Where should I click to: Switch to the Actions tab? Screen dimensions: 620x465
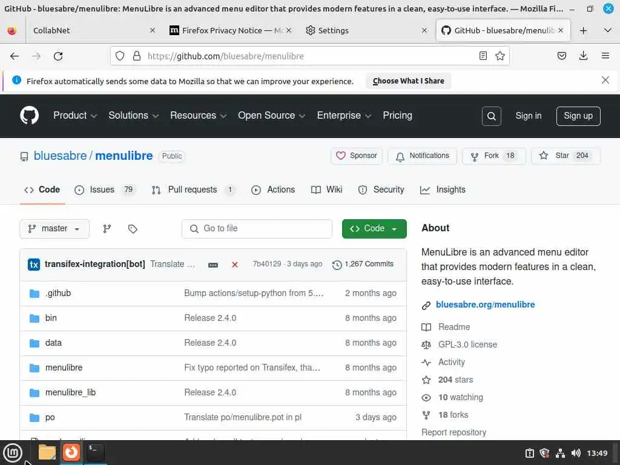[273, 190]
